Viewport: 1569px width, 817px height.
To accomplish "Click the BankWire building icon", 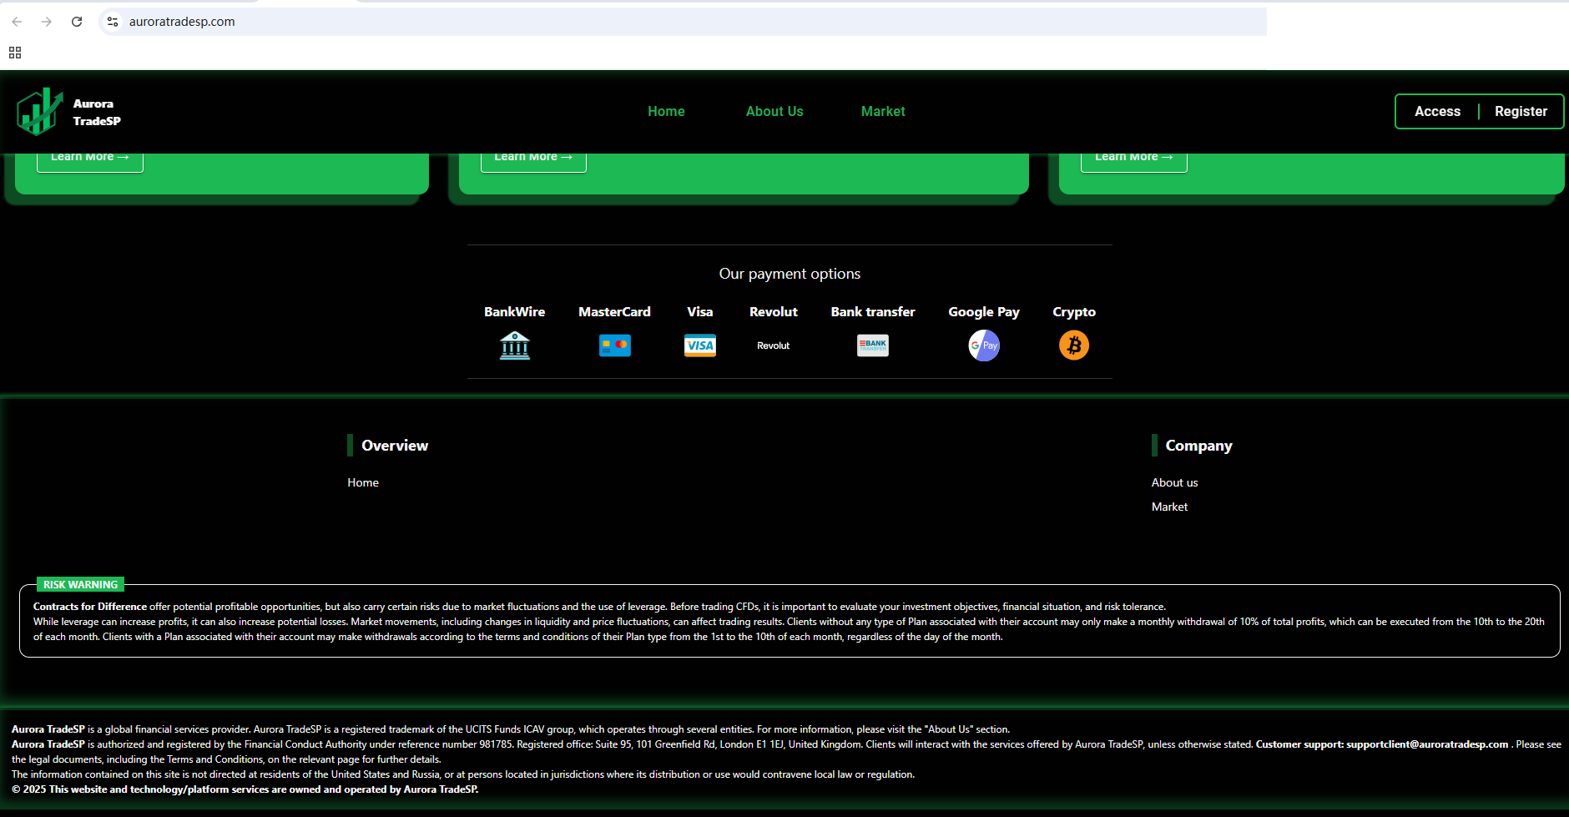I will [x=514, y=345].
